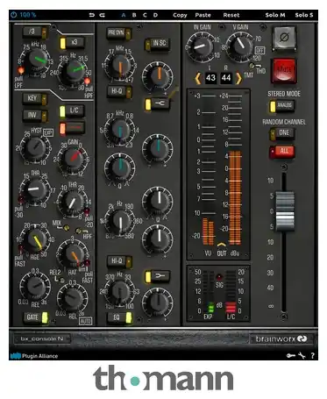
Task: Toggle the compressor MIX small switch
Action: point(67,228)
